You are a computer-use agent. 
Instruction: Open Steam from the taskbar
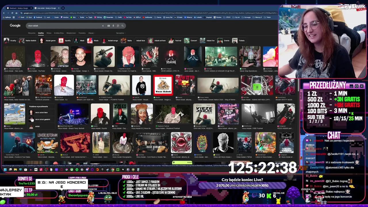point(108,170)
